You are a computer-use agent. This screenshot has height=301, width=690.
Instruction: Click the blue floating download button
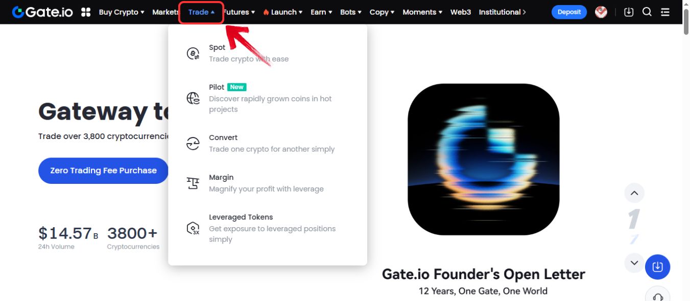click(x=658, y=267)
